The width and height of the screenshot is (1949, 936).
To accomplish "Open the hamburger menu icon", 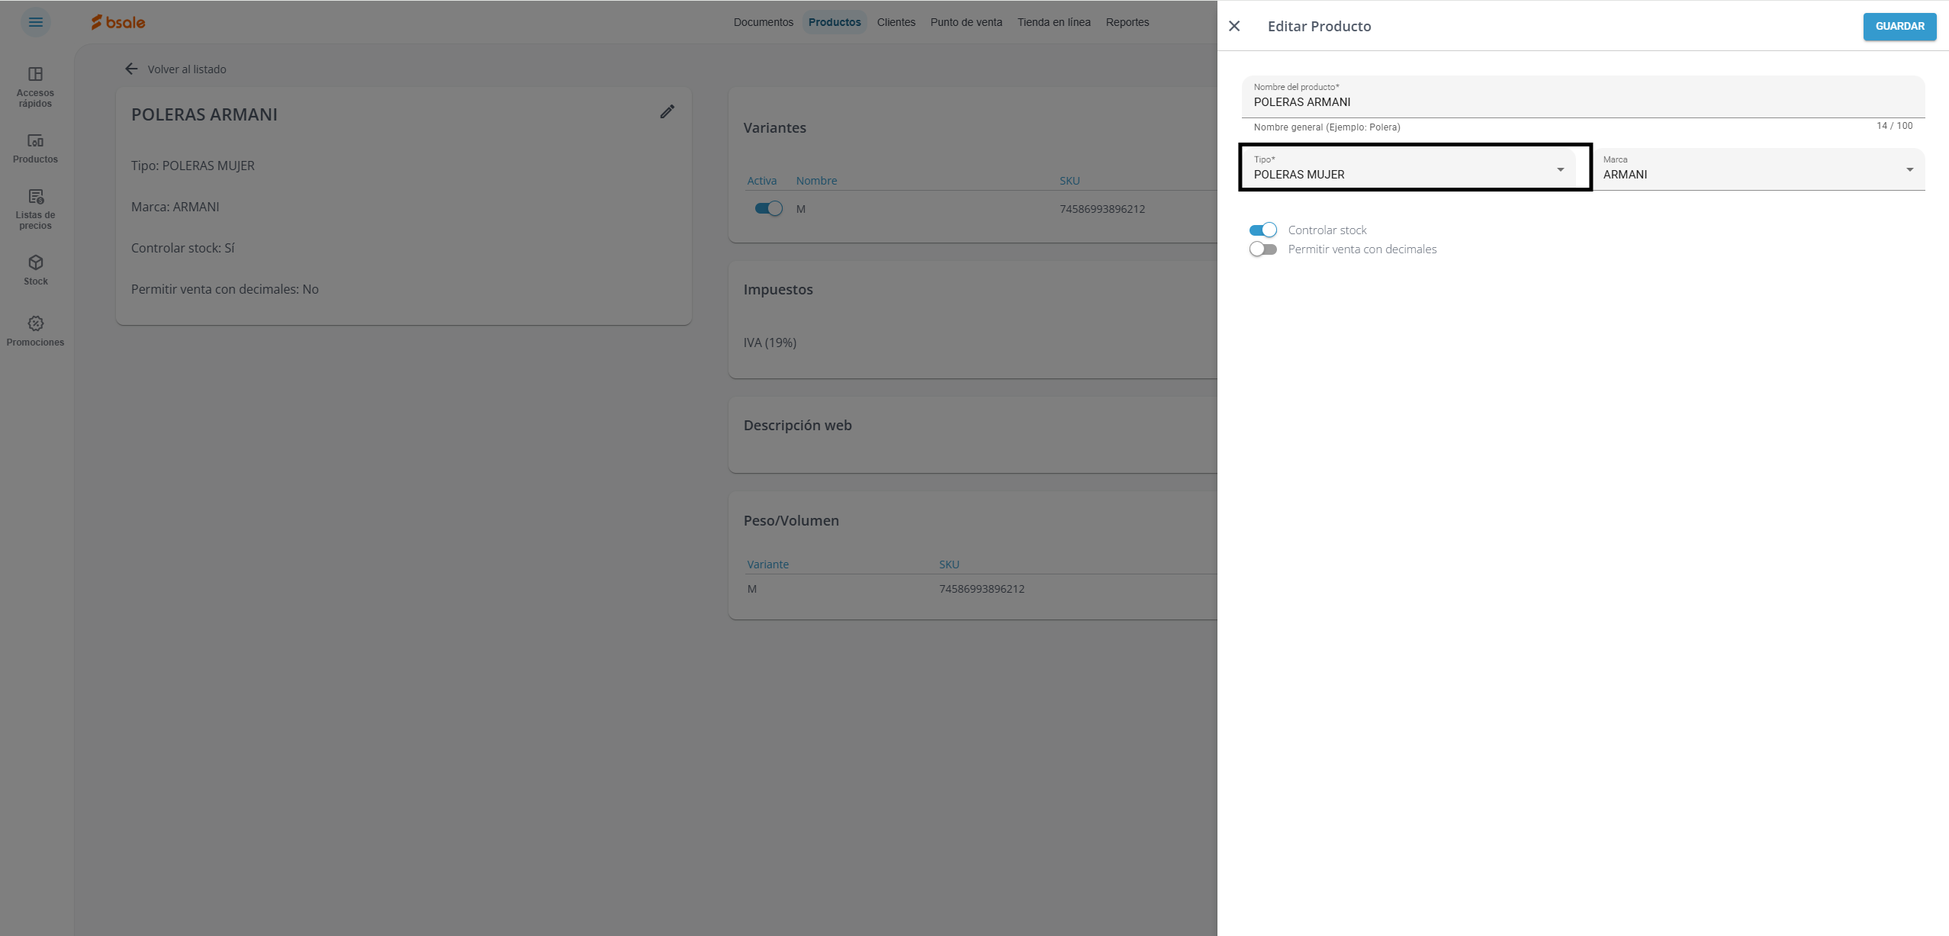I will tap(35, 22).
